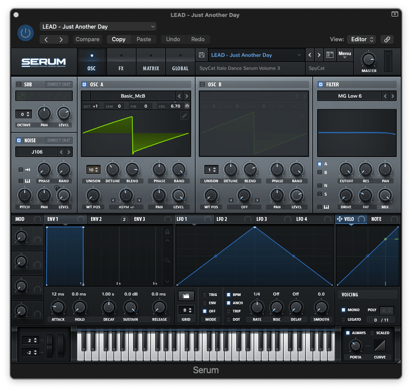Image resolution: width=412 pixels, height=391 pixels.
Task: Click the pitch bend wheel
Action: [49, 346]
